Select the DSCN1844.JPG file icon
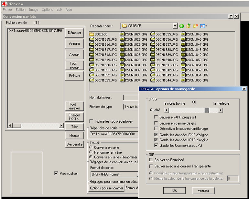 point(153,80)
